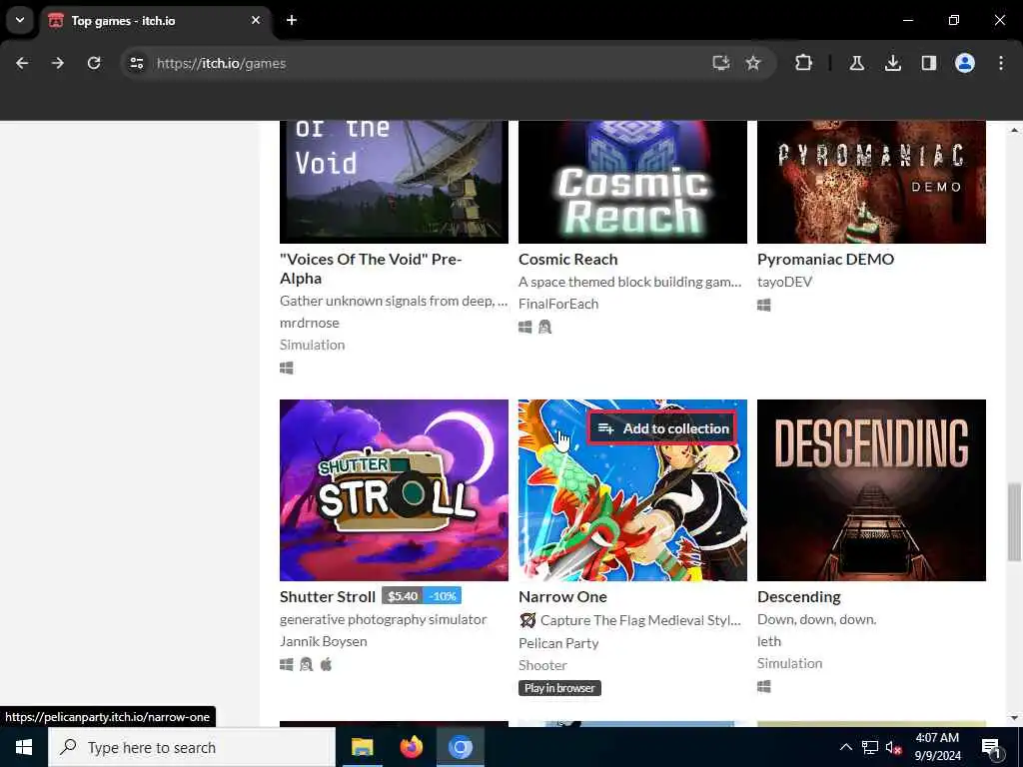This screenshot has width=1023, height=767.
Task: Open the Pyromaniac DEMO title link
Action: pyautogui.click(x=826, y=259)
